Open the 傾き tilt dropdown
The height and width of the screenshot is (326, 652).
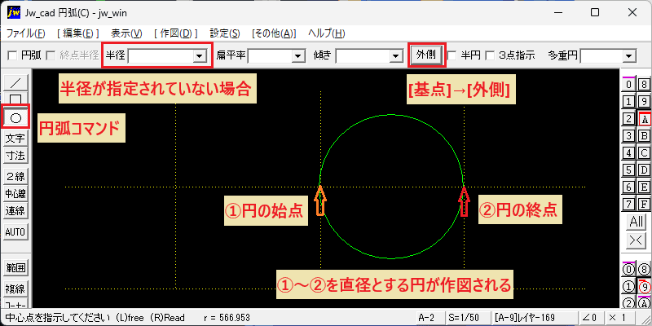pos(394,55)
